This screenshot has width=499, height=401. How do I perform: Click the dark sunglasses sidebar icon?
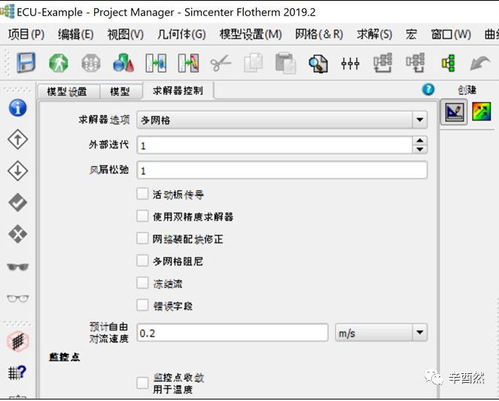17,266
